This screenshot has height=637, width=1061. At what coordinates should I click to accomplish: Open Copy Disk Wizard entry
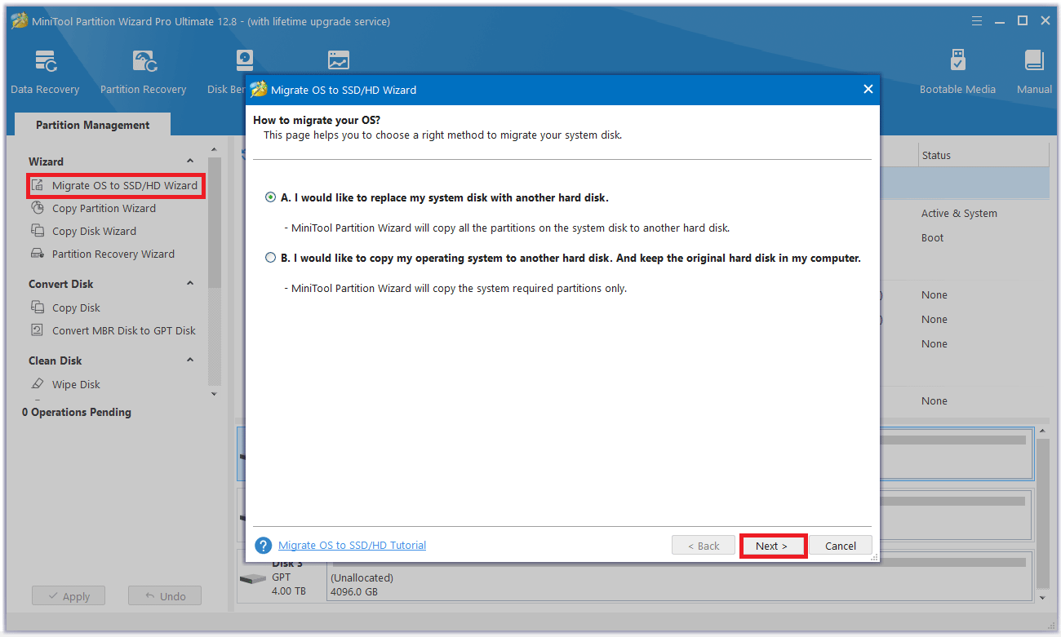[x=94, y=231]
